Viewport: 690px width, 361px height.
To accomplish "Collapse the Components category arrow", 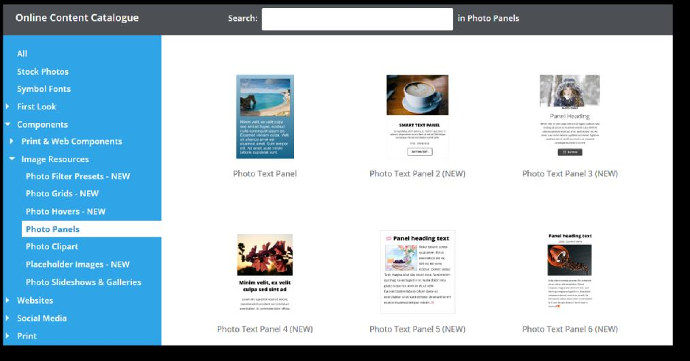I will click(x=7, y=124).
